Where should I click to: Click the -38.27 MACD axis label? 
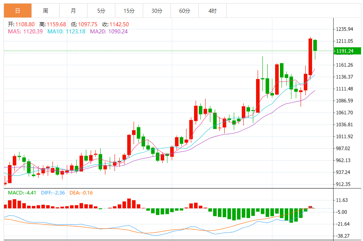tap(343, 236)
